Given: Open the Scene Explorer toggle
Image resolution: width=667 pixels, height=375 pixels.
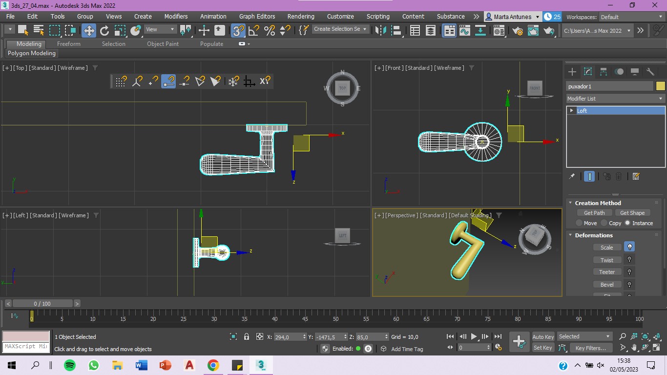Looking at the screenshot, I should point(415,30).
